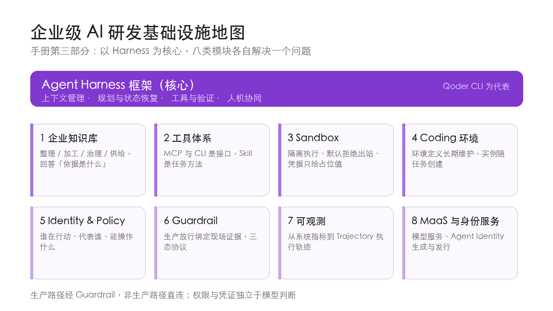Select the 8 MaaS 与身份服务 card title

[x=456, y=221]
